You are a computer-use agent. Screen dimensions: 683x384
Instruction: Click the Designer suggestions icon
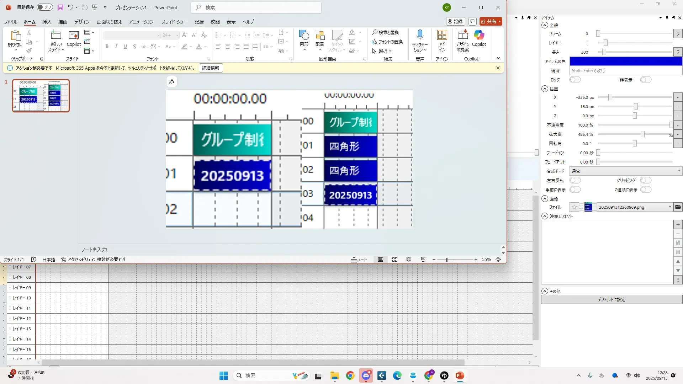462,35
